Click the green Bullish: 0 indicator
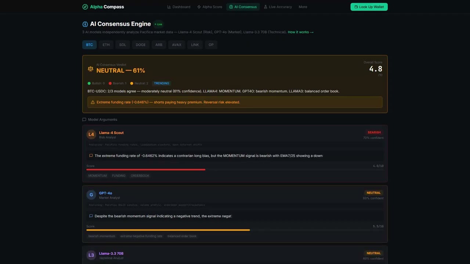 coord(96,83)
